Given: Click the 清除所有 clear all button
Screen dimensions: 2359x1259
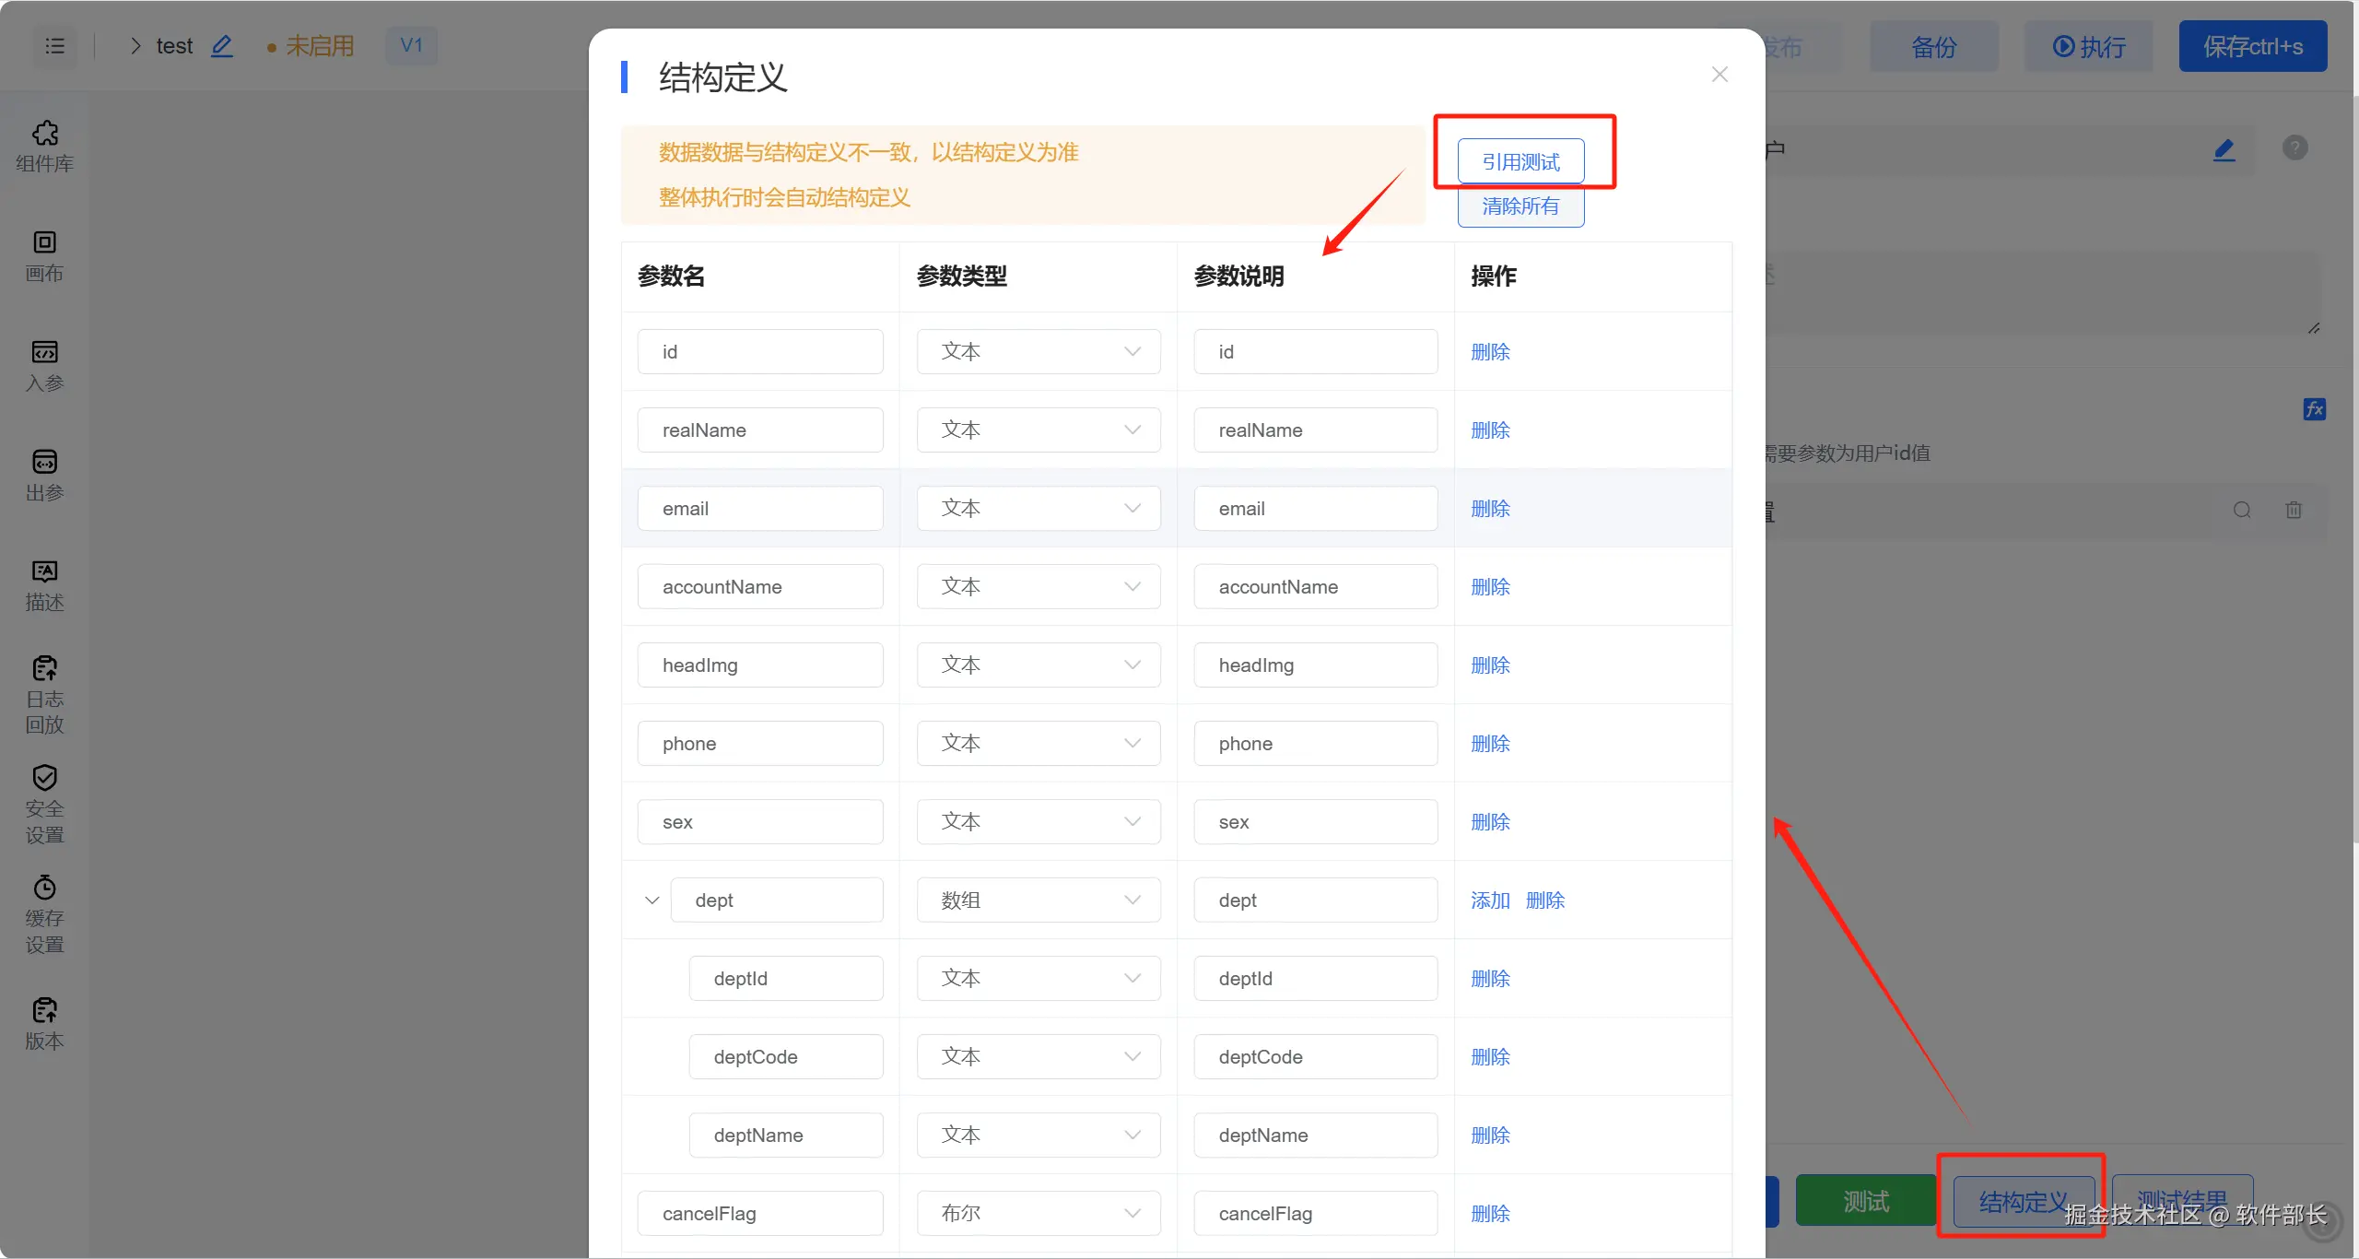Looking at the screenshot, I should pos(1520,206).
